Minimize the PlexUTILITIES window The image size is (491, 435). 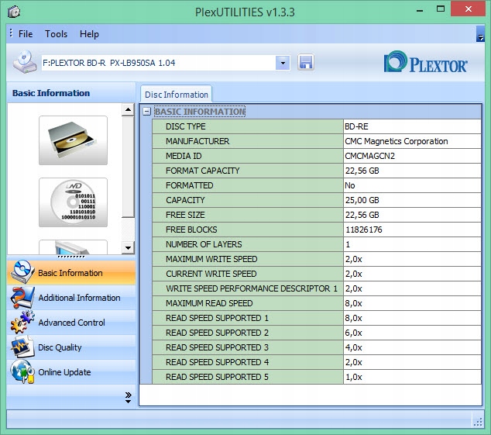point(420,9)
